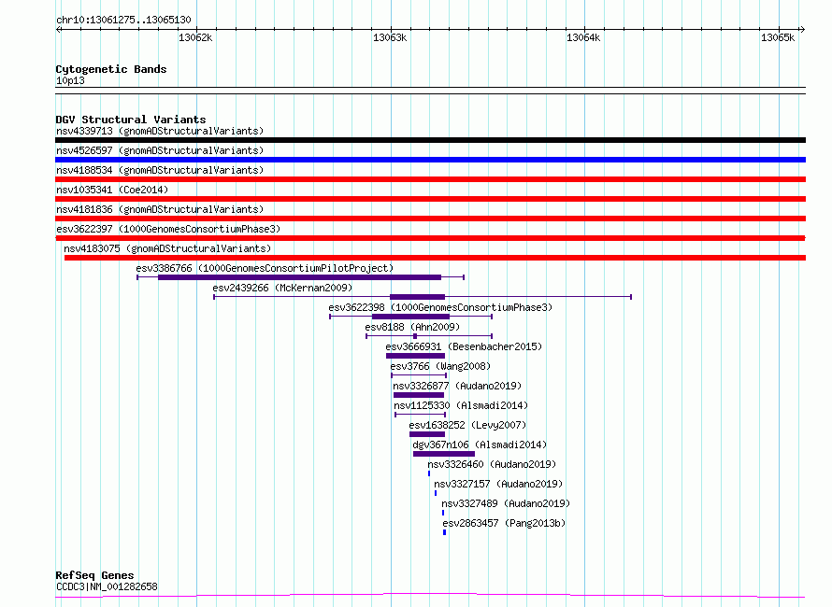Open gene CCDC3|NM_001282658 label
The height and width of the screenshot is (607, 832).
(x=107, y=586)
